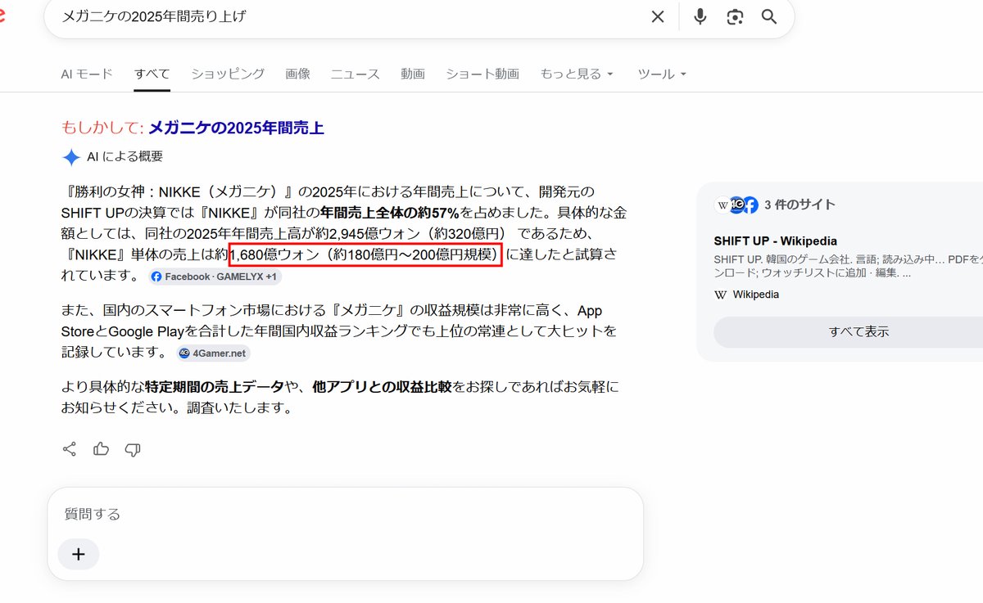Click the すべて表示 button

click(858, 331)
